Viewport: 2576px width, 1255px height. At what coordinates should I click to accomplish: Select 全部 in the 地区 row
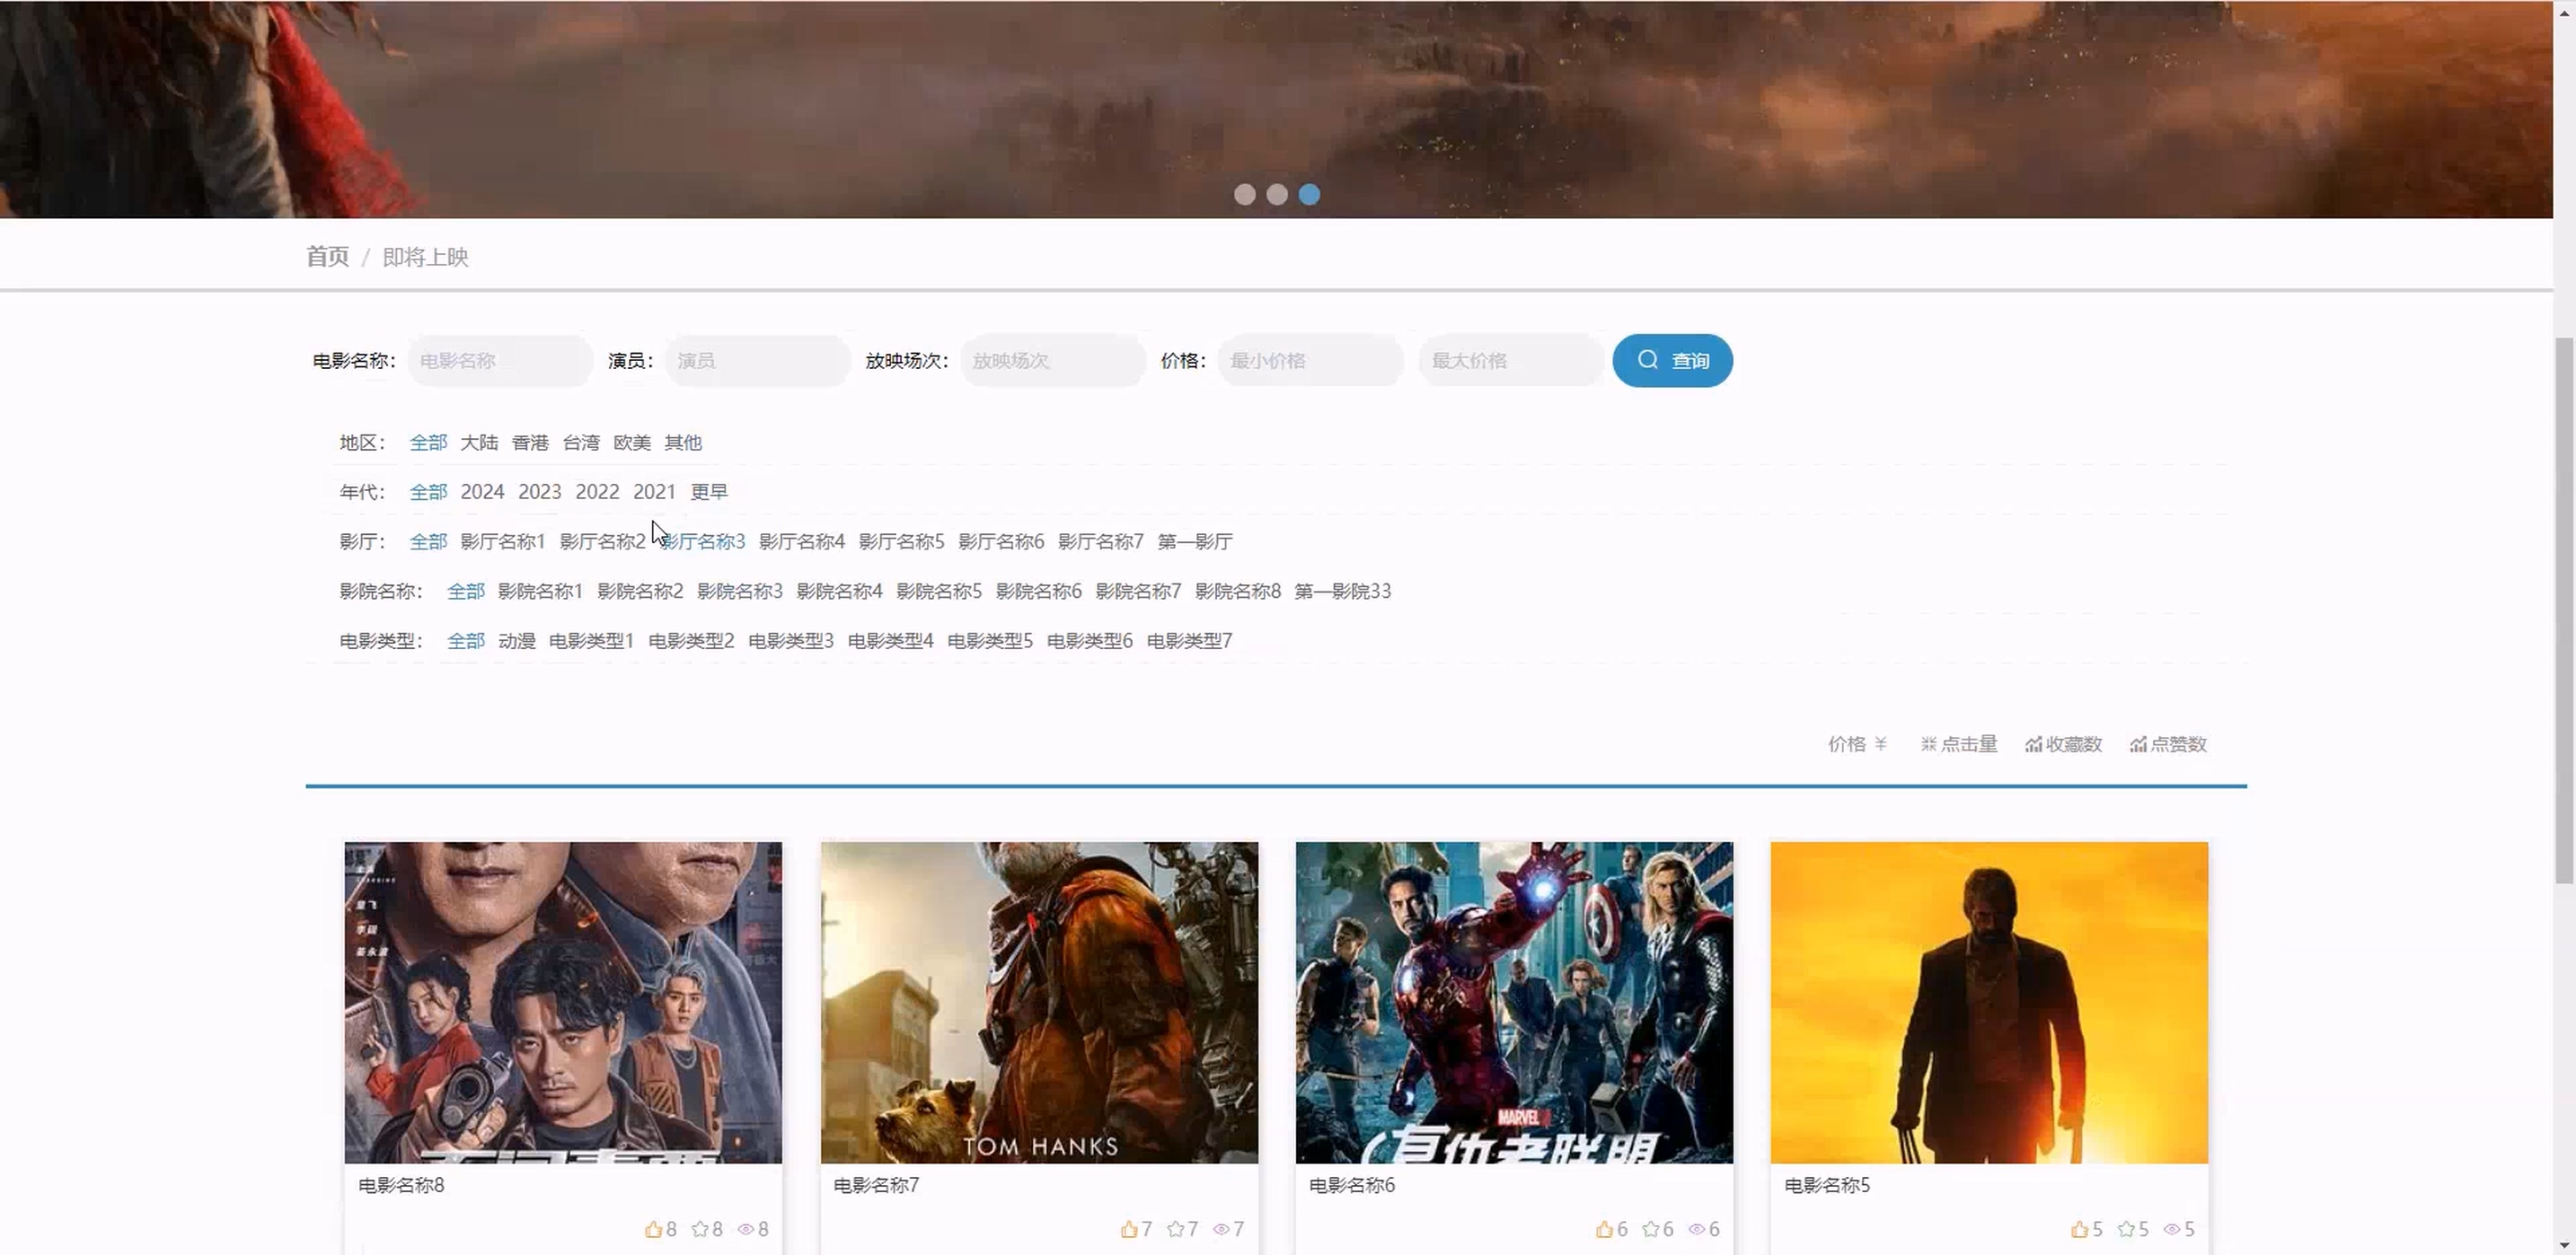[428, 443]
